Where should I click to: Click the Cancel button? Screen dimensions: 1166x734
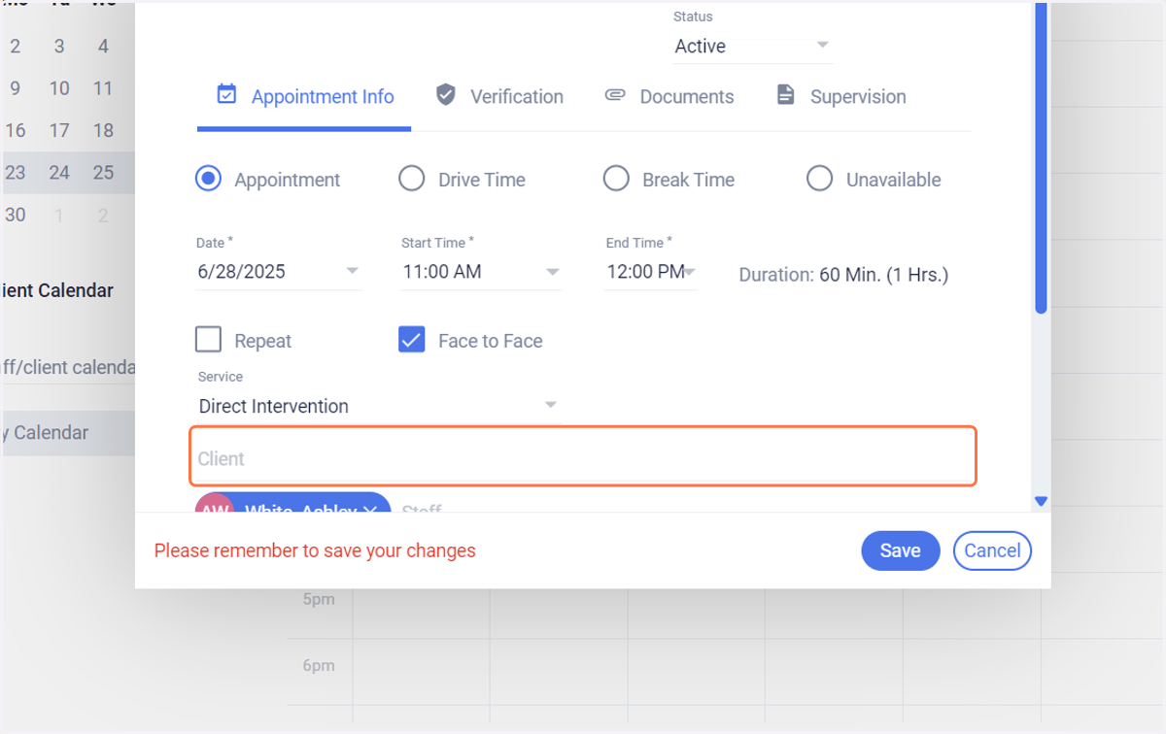(992, 550)
